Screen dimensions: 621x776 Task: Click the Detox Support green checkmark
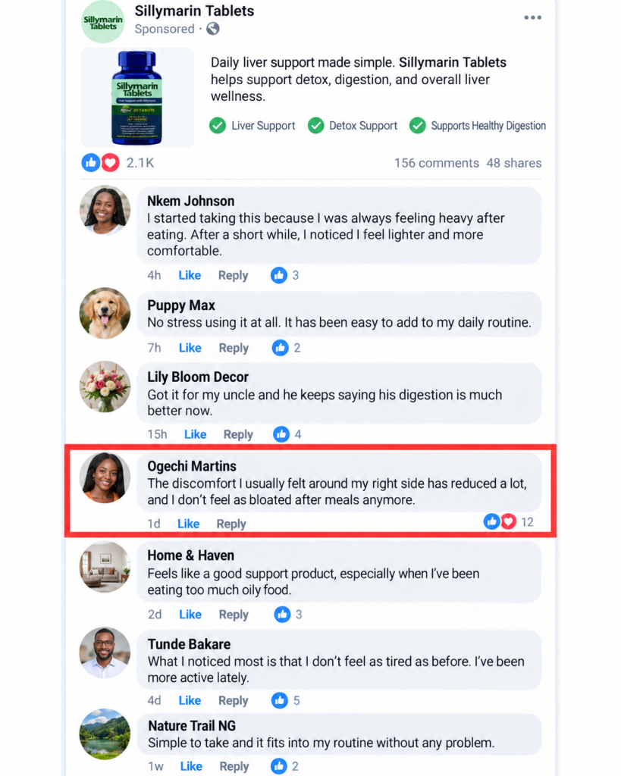coord(316,126)
